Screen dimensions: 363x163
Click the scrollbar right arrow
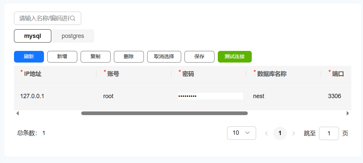[x=347, y=113]
